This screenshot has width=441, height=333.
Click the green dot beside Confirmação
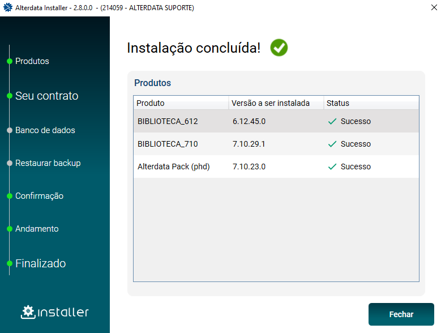tap(10, 196)
